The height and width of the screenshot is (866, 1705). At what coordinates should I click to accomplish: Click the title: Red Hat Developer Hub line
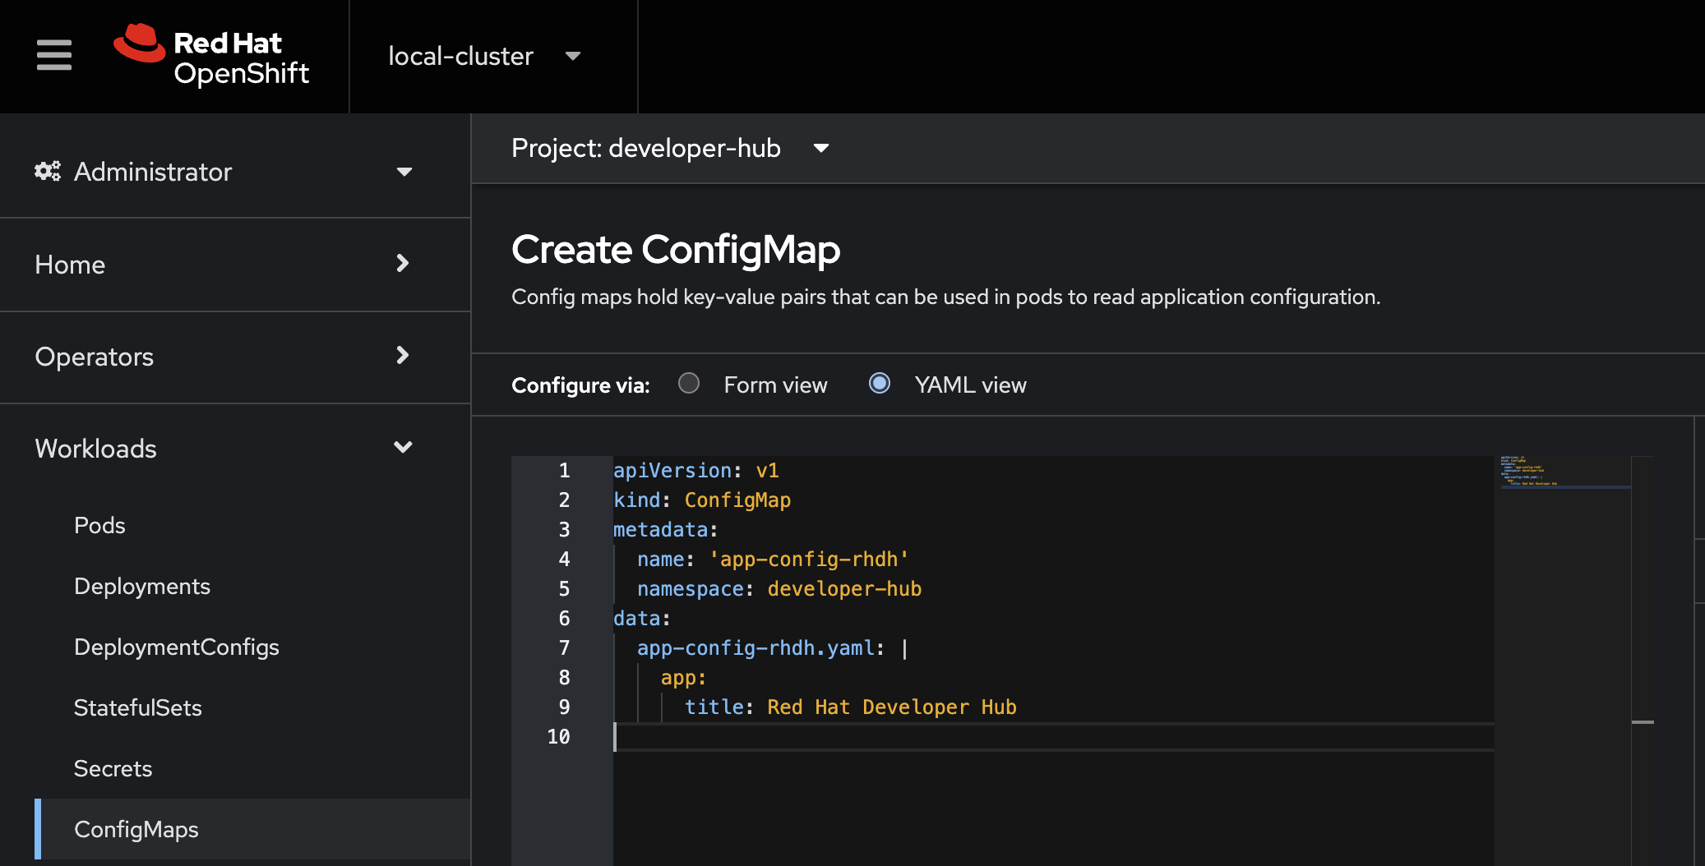[x=851, y=707]
